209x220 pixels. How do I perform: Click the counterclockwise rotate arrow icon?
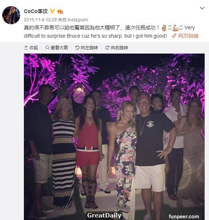point(77,48)
